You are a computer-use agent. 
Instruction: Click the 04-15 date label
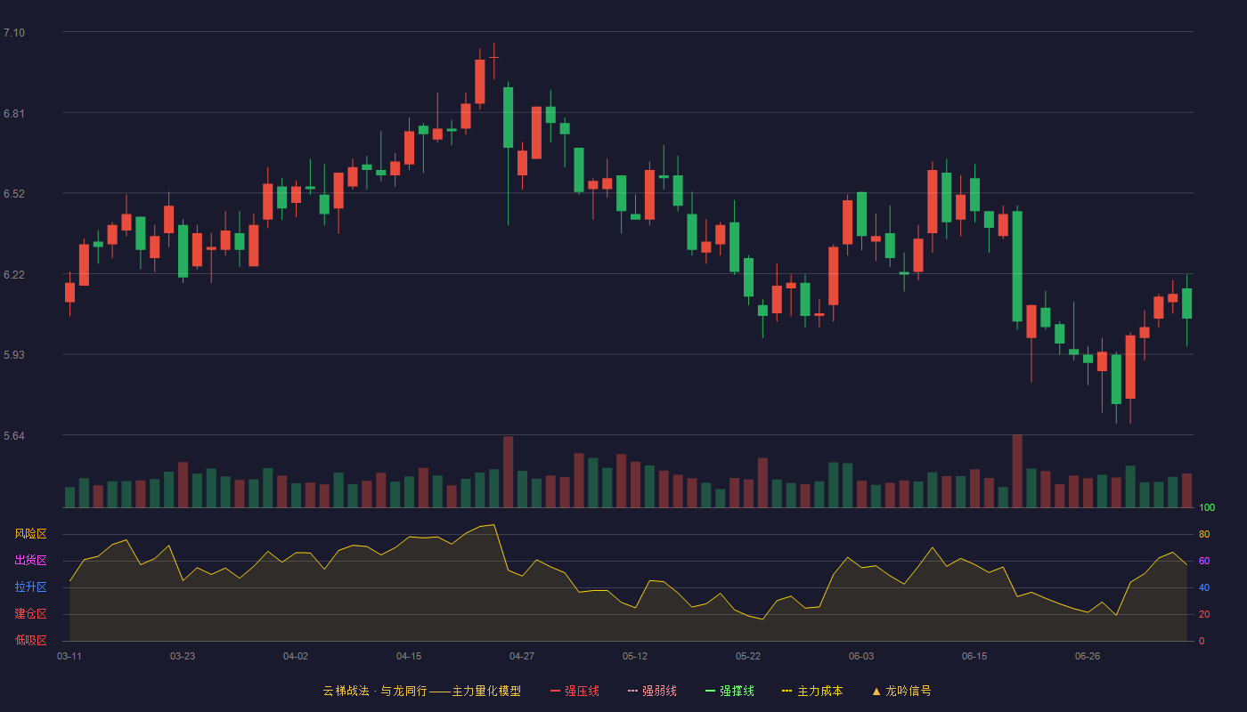(409, 656)
